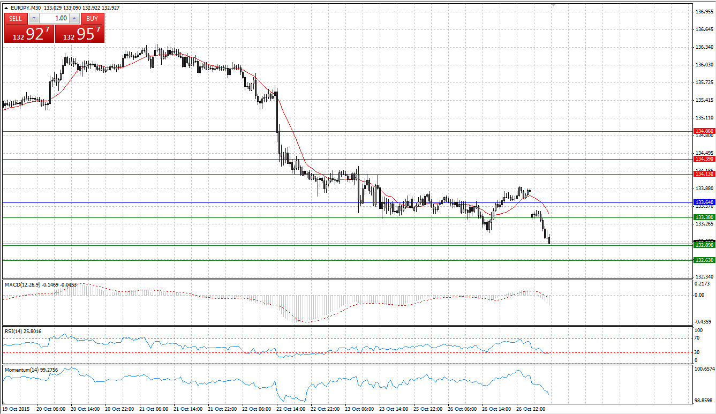Select the green 132.890 price level label
This screenshot has height=414, width=716.
[704, 245]
